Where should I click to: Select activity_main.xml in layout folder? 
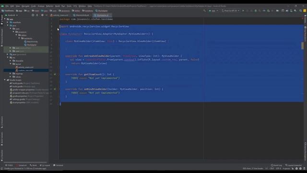coord(24,67)
